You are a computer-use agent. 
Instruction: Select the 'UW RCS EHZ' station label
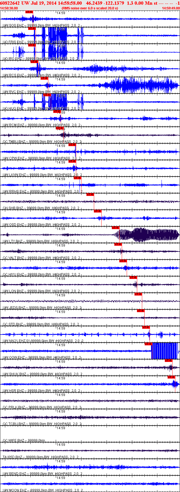pyautogui.click(x=13, y=75)
